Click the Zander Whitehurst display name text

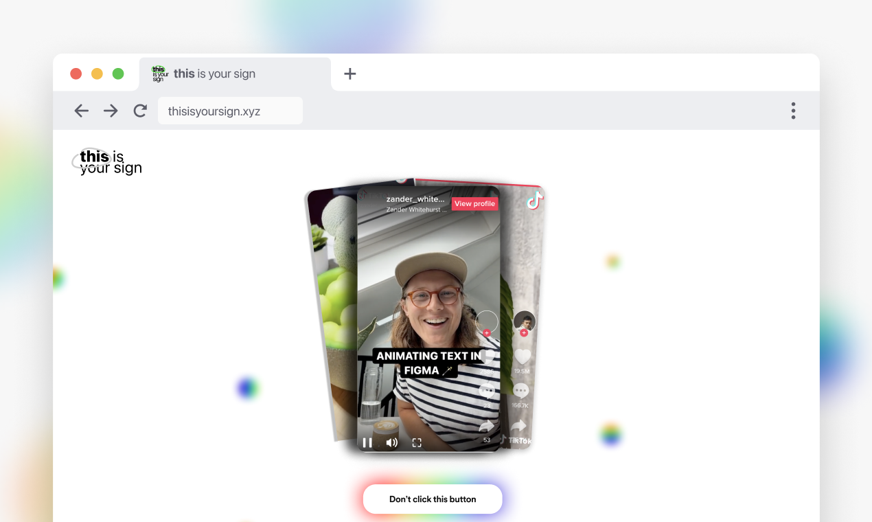click(417, 209)
